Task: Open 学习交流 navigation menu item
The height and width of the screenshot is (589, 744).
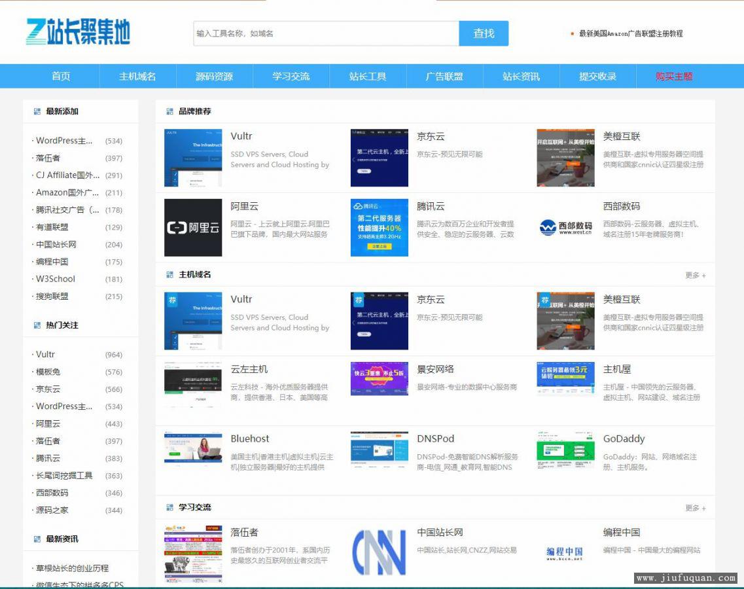Action: pos(291,77)
